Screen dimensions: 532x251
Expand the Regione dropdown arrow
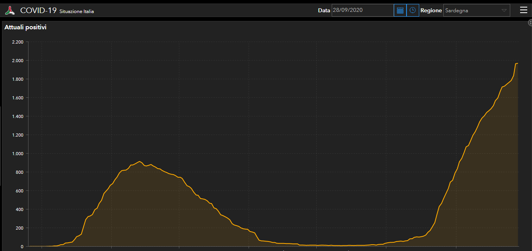[x=504, y=10]
